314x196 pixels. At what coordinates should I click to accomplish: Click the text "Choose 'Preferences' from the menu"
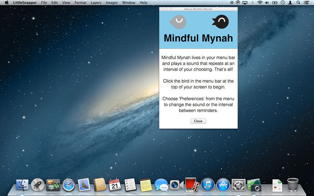click(x=198, y=99)
